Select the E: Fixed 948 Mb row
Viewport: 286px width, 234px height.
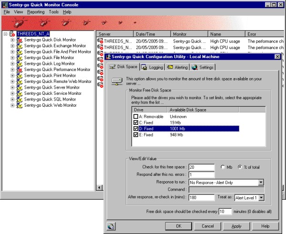186,135
